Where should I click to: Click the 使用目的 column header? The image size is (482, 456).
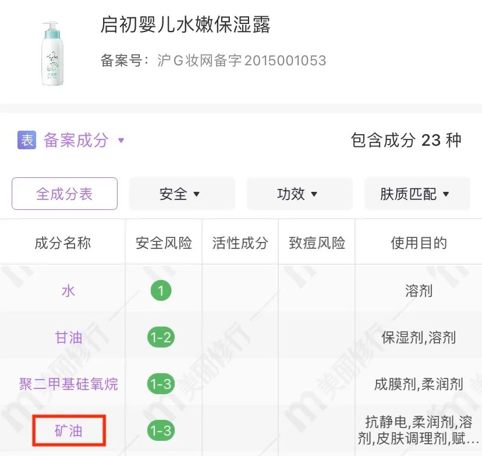(419, 243)
